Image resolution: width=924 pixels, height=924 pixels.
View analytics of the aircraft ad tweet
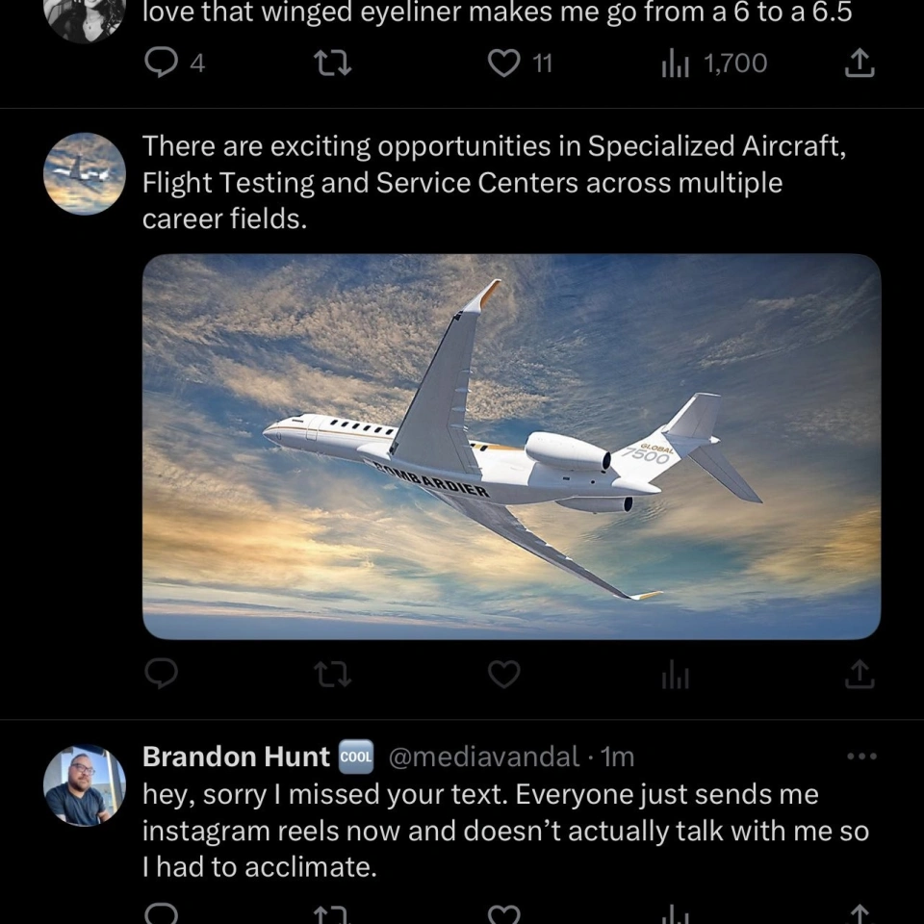point(676,675)
